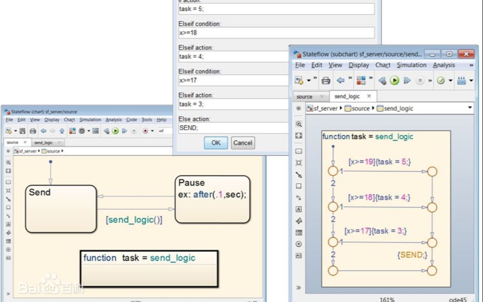Image resolution: width=483 pixels, height=302 pixels.
Task: Click Step Back icon in subchart toolbar
Action: [x=382, y=81]
